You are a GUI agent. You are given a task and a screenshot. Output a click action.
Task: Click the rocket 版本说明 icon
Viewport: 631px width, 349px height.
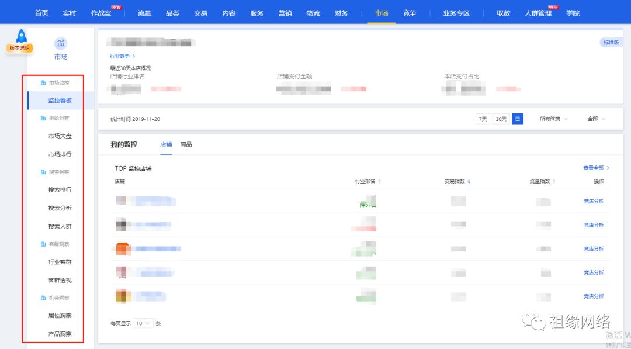click(x=19, y=41)
